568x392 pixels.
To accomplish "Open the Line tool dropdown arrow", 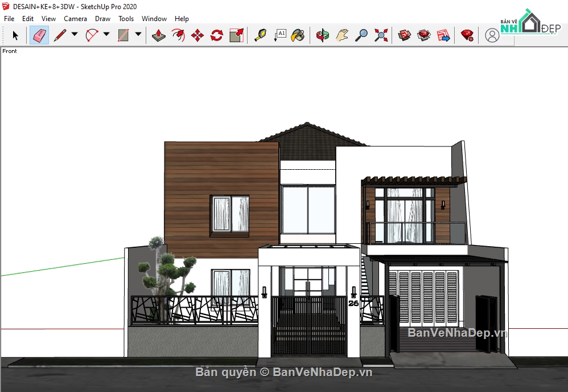I will pos(74,35).
